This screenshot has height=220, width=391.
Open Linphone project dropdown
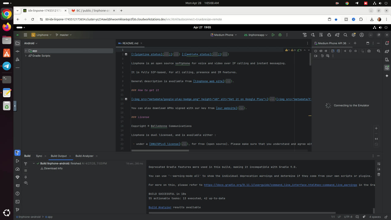[x=42, y=35]
